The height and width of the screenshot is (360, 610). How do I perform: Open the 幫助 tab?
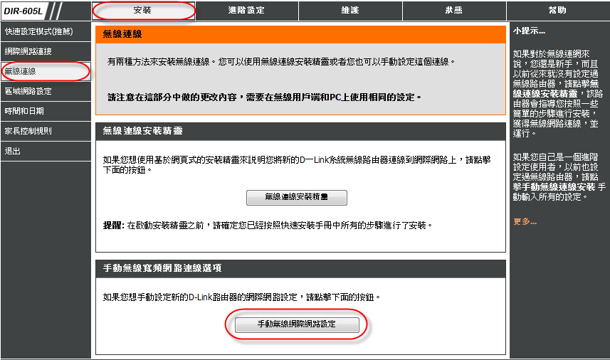558,11
